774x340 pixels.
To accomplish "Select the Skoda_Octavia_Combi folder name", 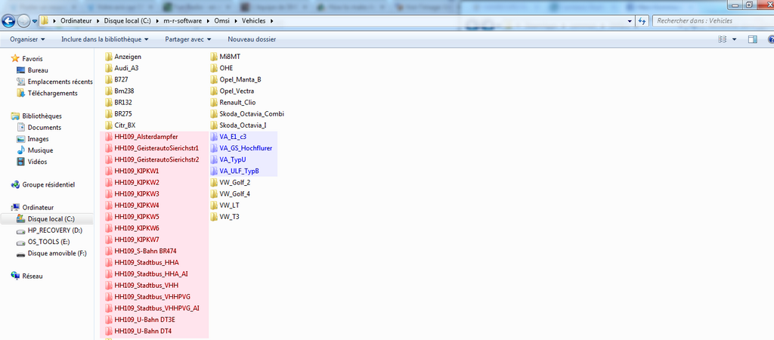I will pos(252,114).
